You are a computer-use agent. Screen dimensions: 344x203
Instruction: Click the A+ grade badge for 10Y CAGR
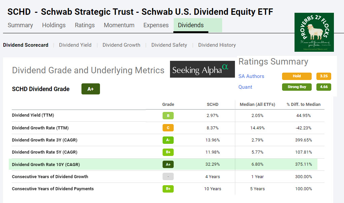(x=168, y=165)
